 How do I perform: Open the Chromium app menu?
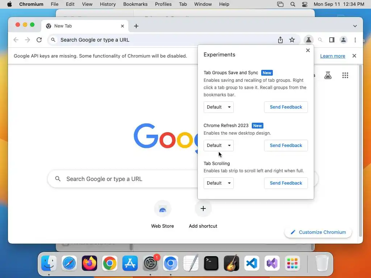[31, 4]
